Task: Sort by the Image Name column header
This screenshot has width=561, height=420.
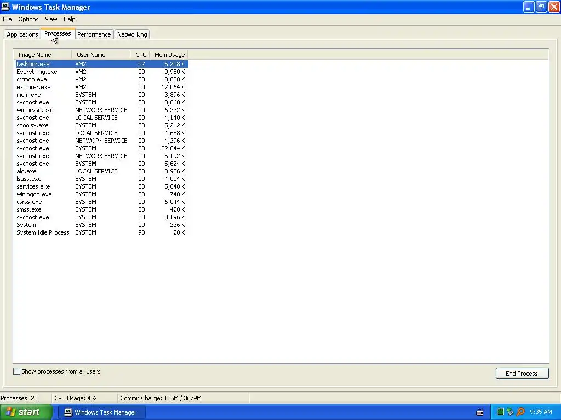Action: coord(43,55)
